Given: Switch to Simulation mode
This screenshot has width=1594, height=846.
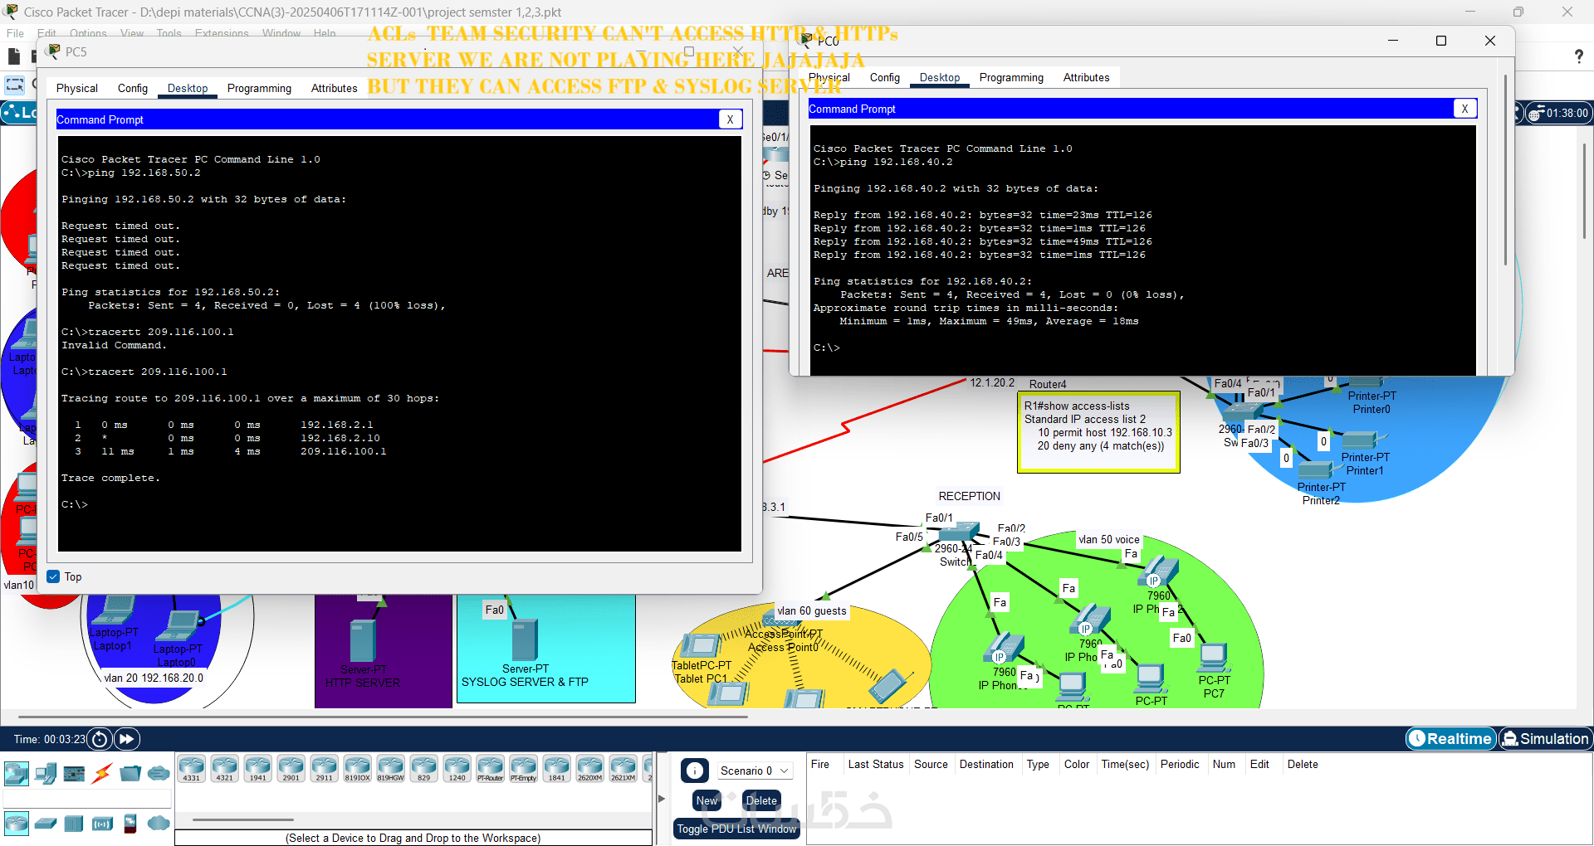Looking at the screenshot, I should 1545,738.
